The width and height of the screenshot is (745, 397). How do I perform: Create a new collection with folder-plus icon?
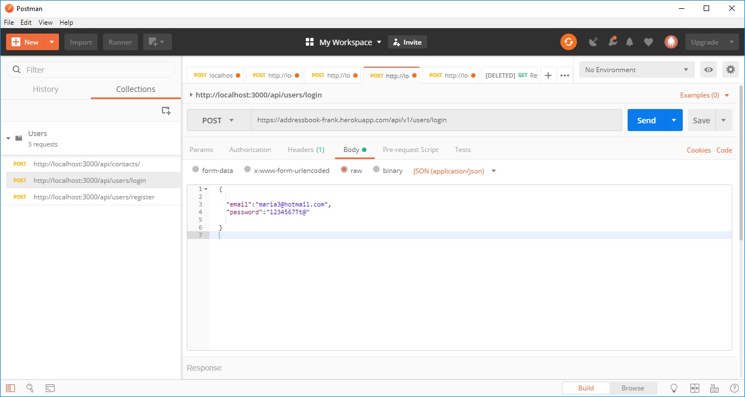166,111
